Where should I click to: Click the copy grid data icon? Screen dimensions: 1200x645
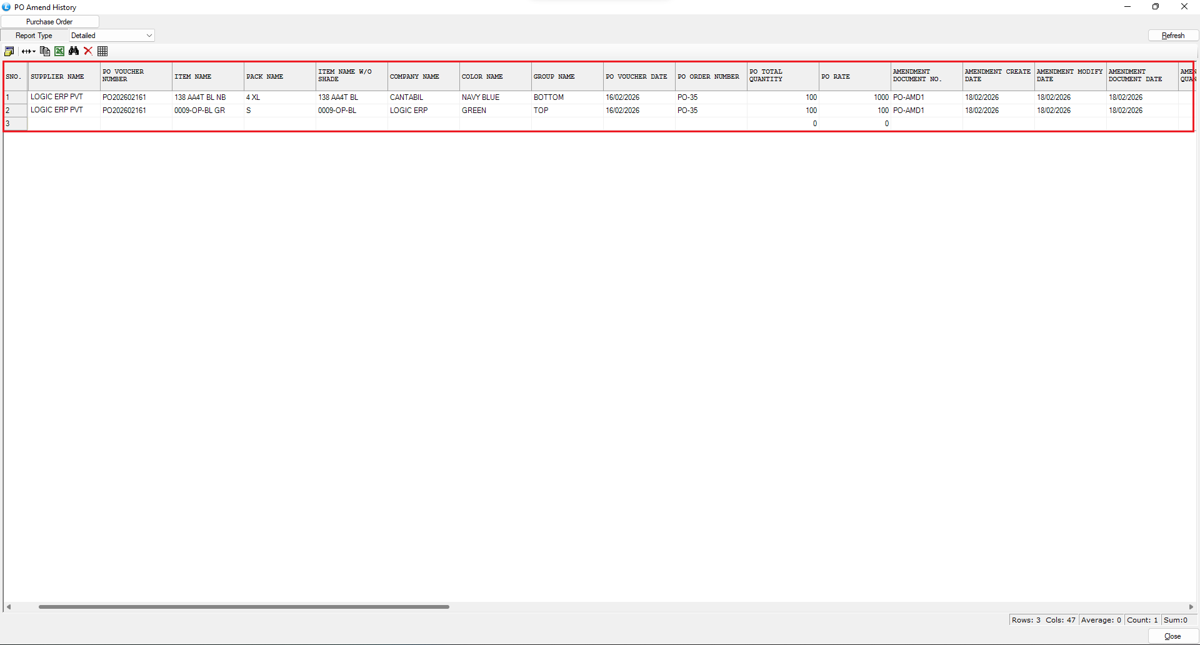pos(44,51)
